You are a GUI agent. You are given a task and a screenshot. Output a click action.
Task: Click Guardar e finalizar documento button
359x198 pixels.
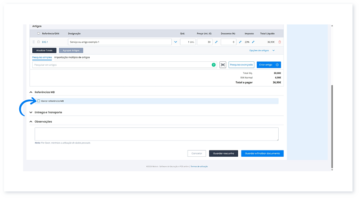(262, 153)
